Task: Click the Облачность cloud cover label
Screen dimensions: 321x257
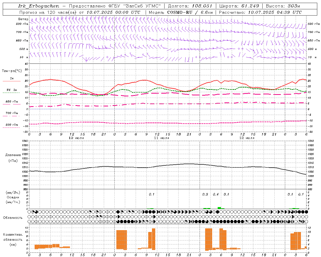Action: click(13, 218)
